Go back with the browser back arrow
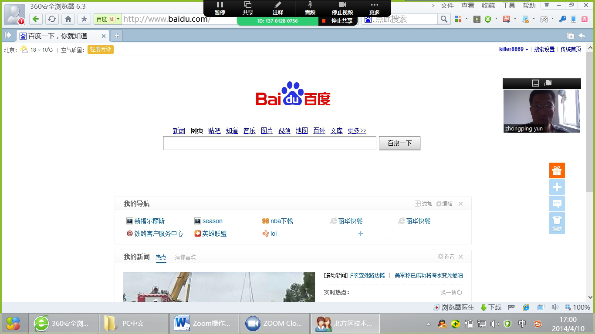Image resolution: width=595 pixels, height=334 pixels. [x=36, y=19]
